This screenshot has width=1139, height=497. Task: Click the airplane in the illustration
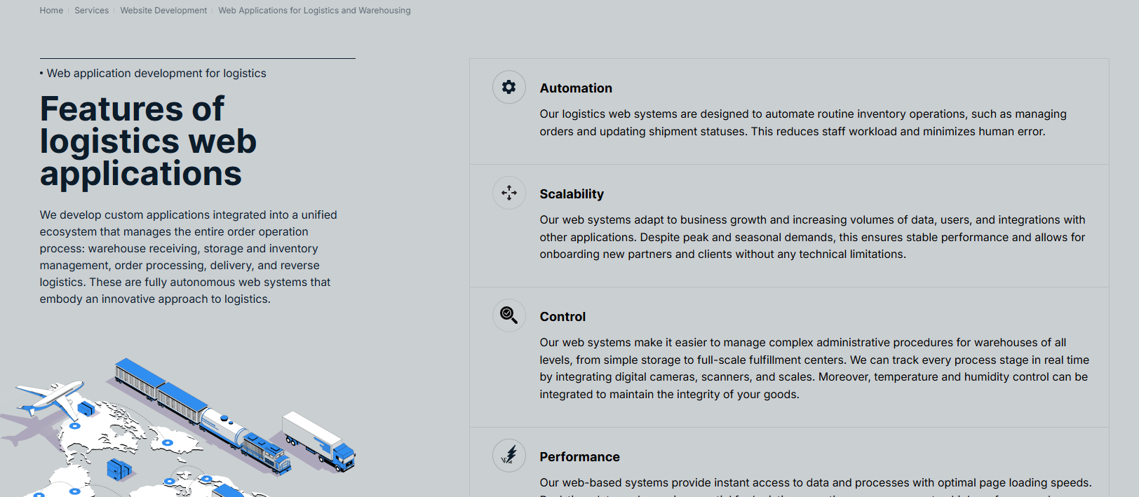tap(50, 397)
